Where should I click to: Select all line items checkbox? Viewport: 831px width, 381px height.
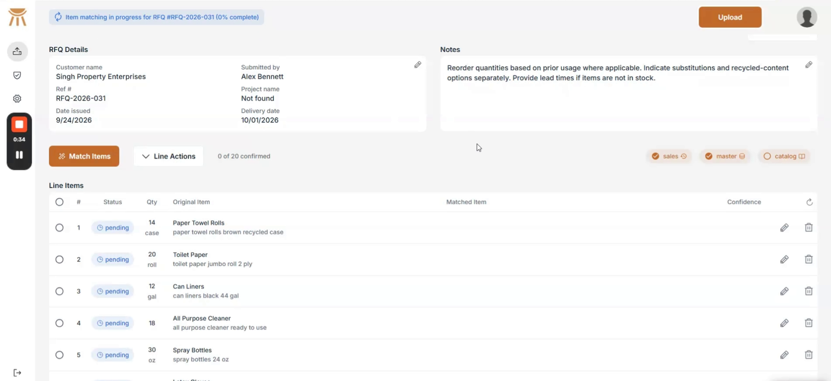(59, 202)
